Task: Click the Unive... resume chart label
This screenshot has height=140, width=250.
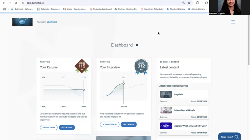Action: coord(84,106)
